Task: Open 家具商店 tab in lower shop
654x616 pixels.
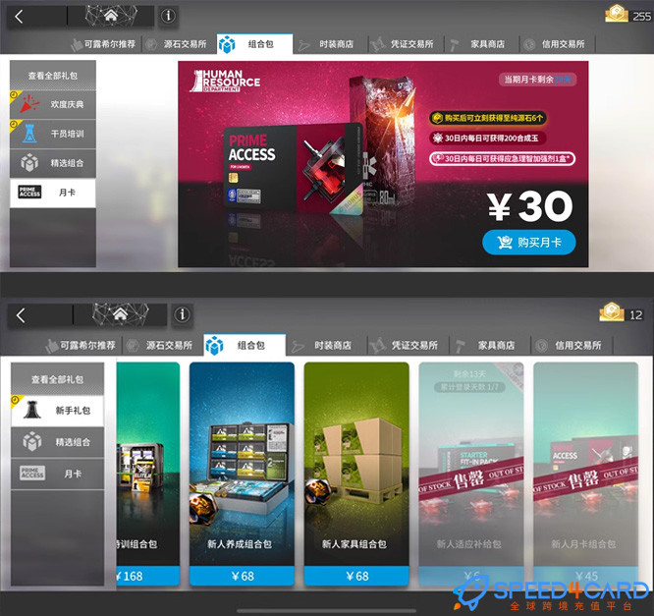Action: click(490, 346)
